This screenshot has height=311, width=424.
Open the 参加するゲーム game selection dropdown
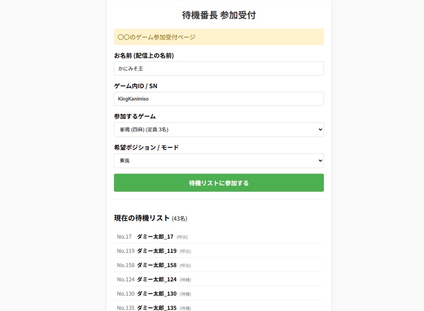[219, 129]
